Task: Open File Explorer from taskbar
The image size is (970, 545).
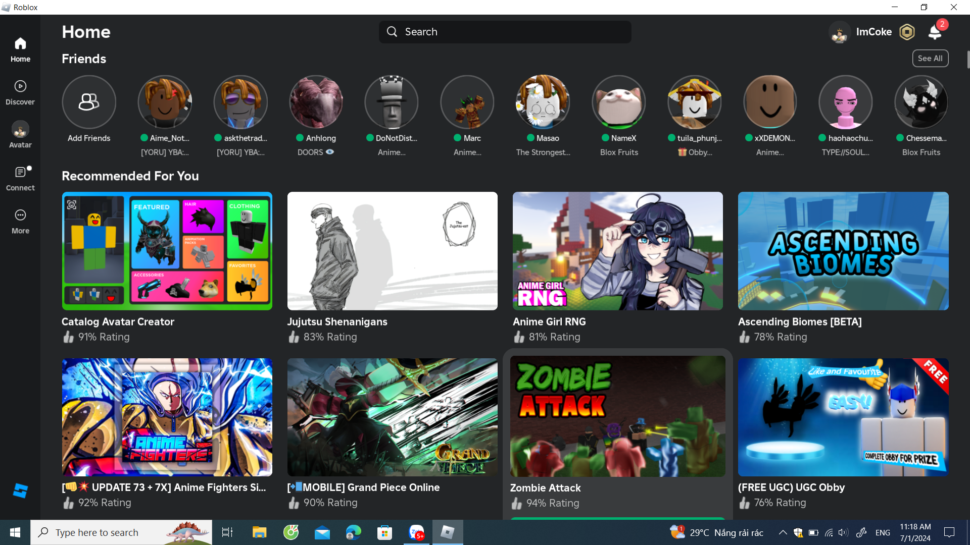Action: coord(259,532)
